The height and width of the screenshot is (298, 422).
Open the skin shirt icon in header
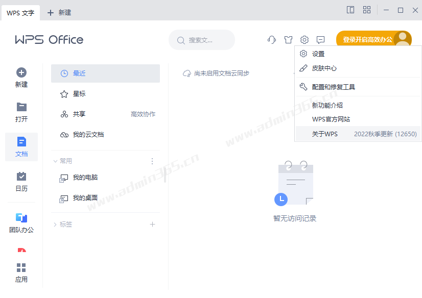288,40
